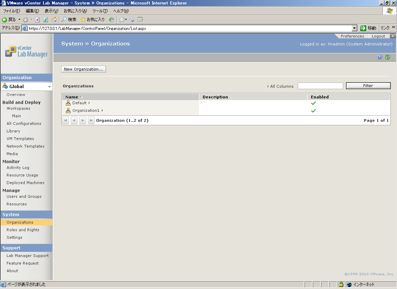Click the vCenter Lab Manager logo

pos(26,51)
